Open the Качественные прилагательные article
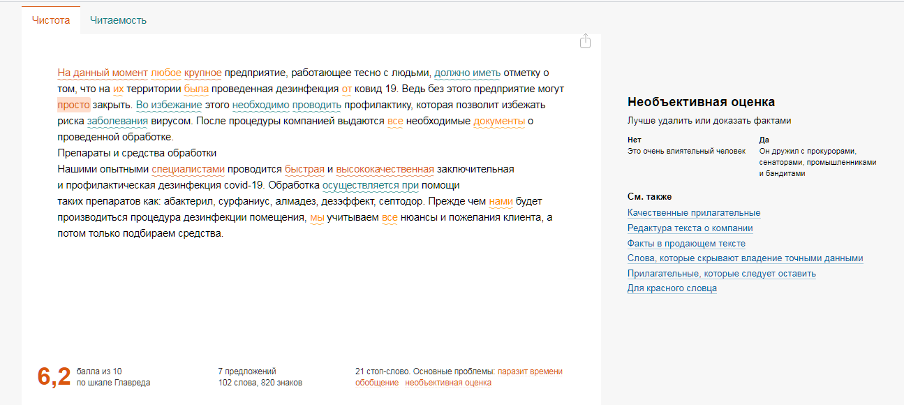Image resolution: width=904 pixels, height=405 pixels. click(x=693, y=213)
